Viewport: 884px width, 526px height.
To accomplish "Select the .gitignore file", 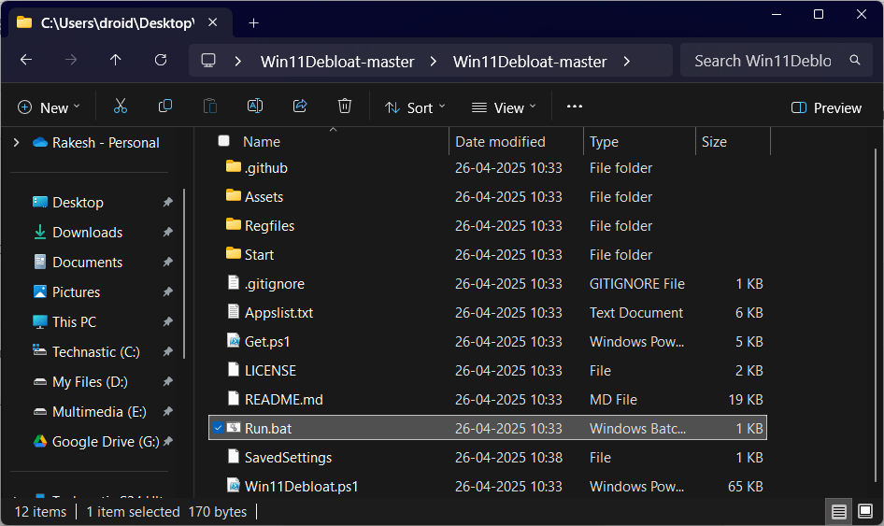I will click(x=274, y=284).
